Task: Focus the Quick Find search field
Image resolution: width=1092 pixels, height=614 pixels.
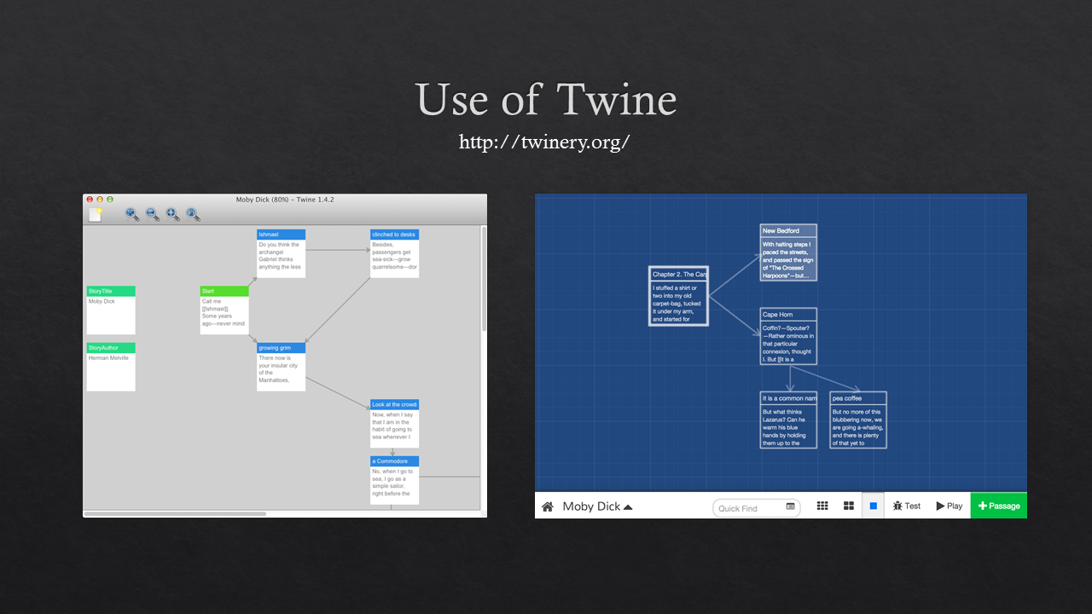Action: pos(756,508)
